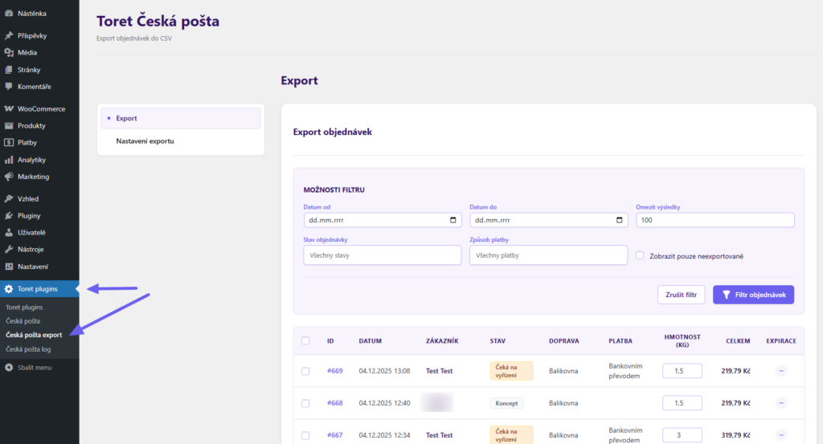Image resolution: width=823 pixels, height=444 pixels.
Task: Open order link #668
Action: click(x=335, y=403)
